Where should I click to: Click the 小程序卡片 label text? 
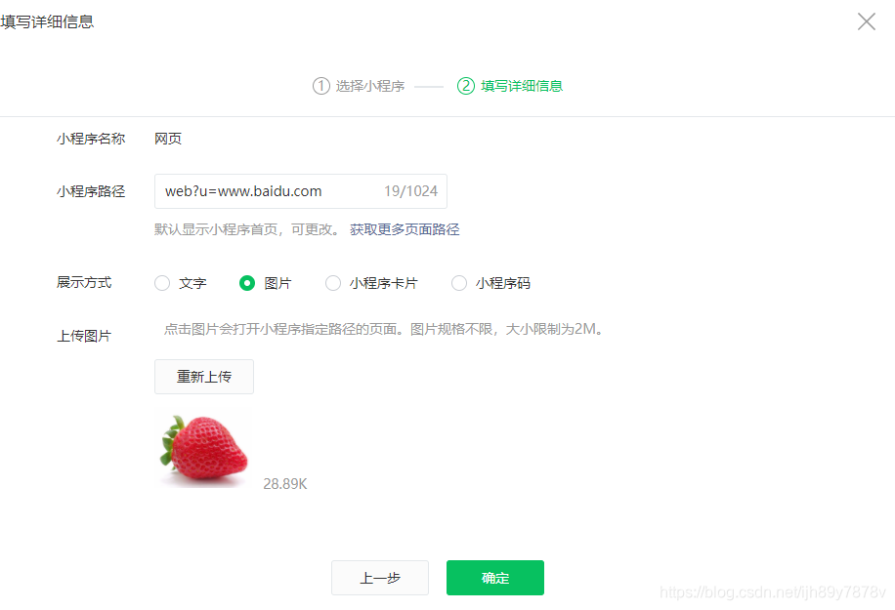coord(384,283)
